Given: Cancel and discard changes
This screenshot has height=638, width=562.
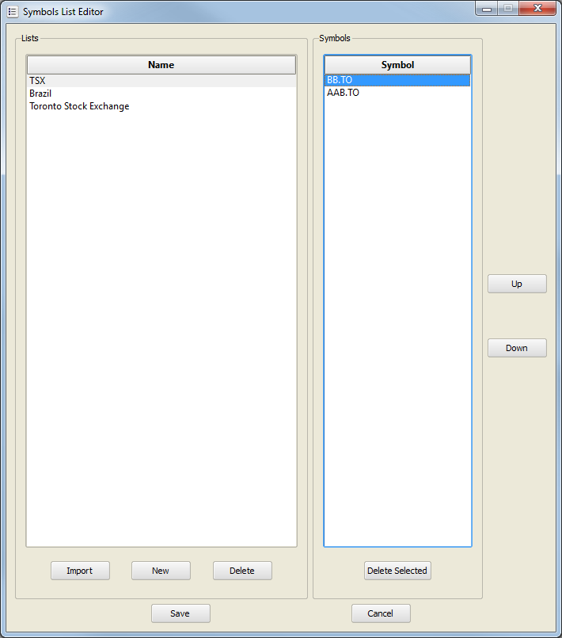Looking at the screenshot, I should coord(381,613).
